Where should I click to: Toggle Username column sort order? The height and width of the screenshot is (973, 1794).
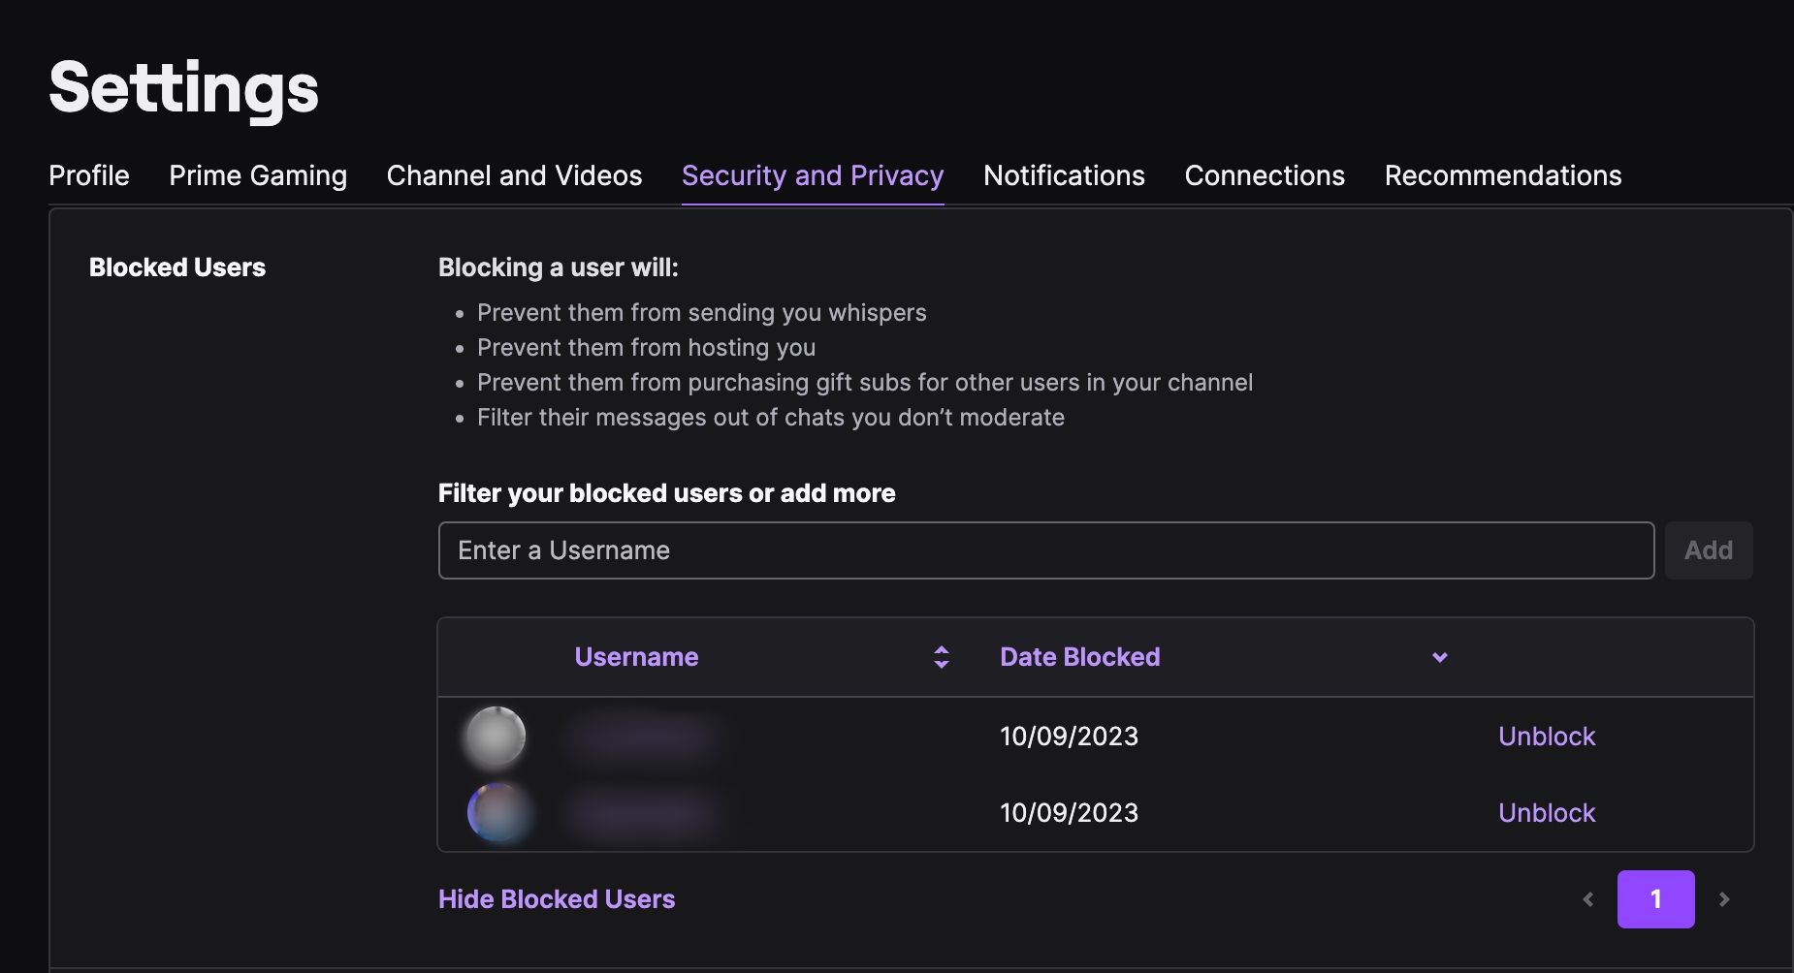pyautogui.click(x=940, y=656)
